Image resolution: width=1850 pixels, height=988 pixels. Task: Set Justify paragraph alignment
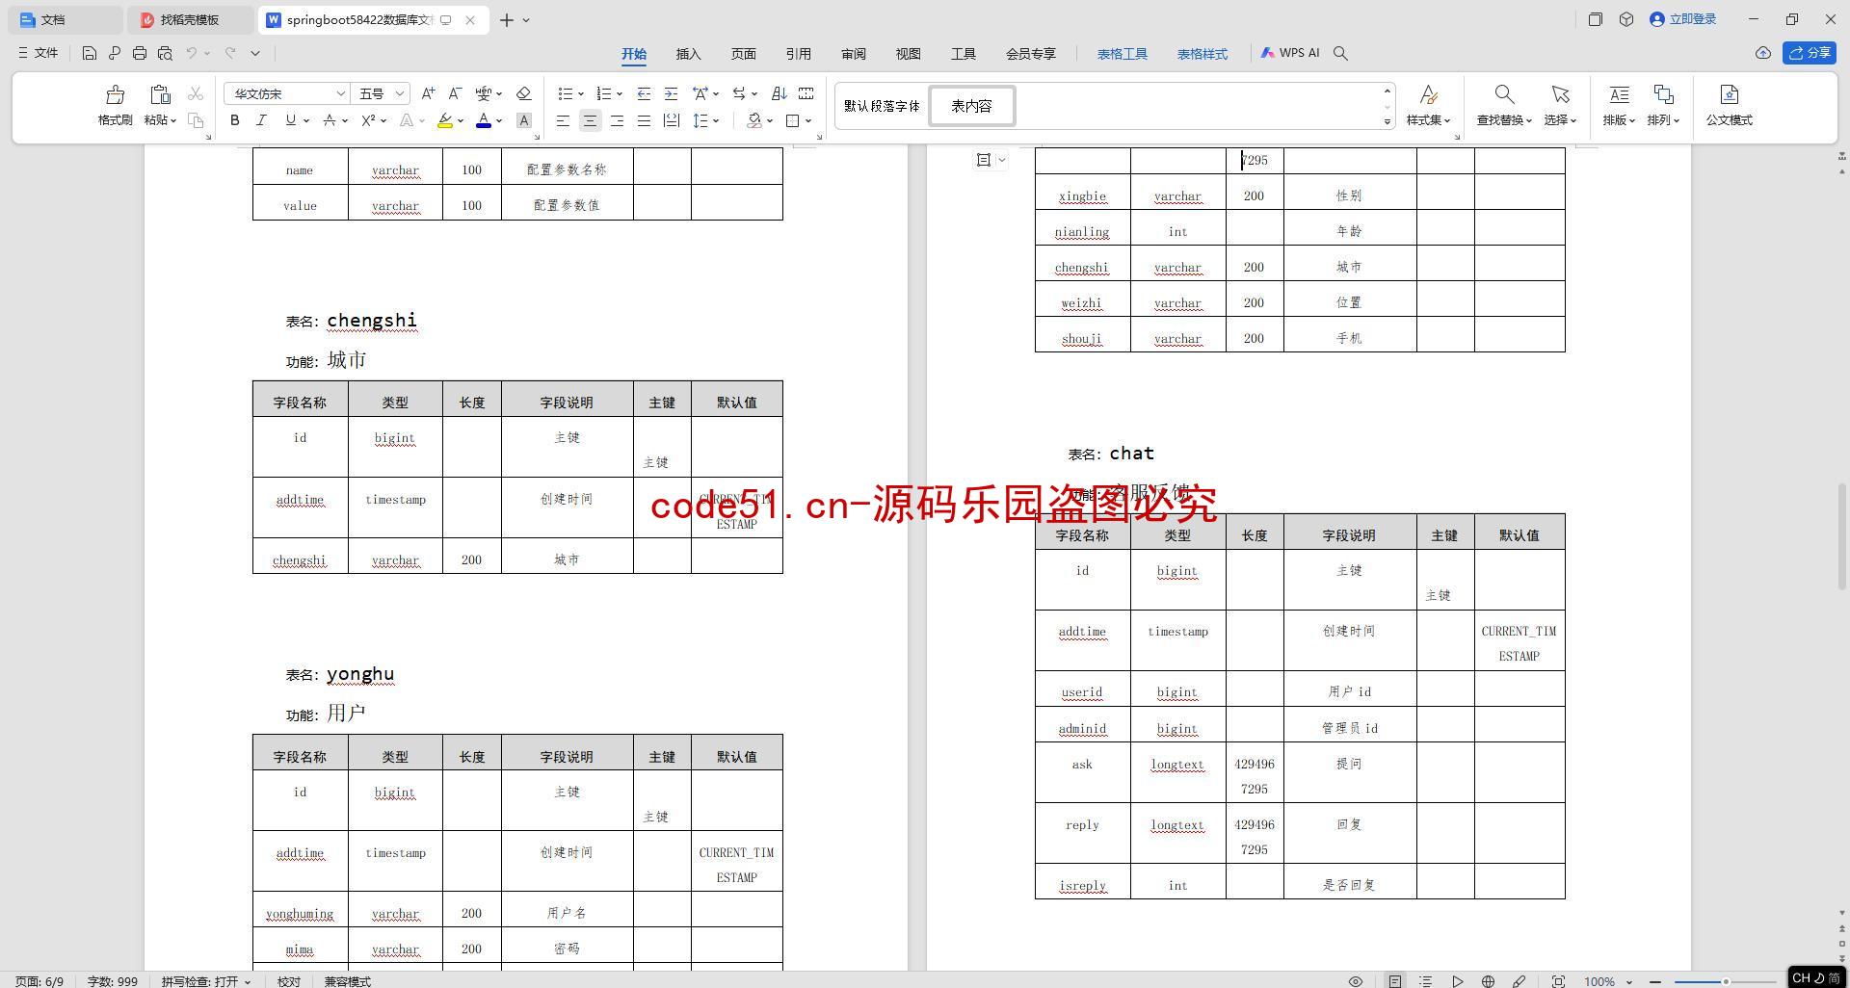point(644,120)
